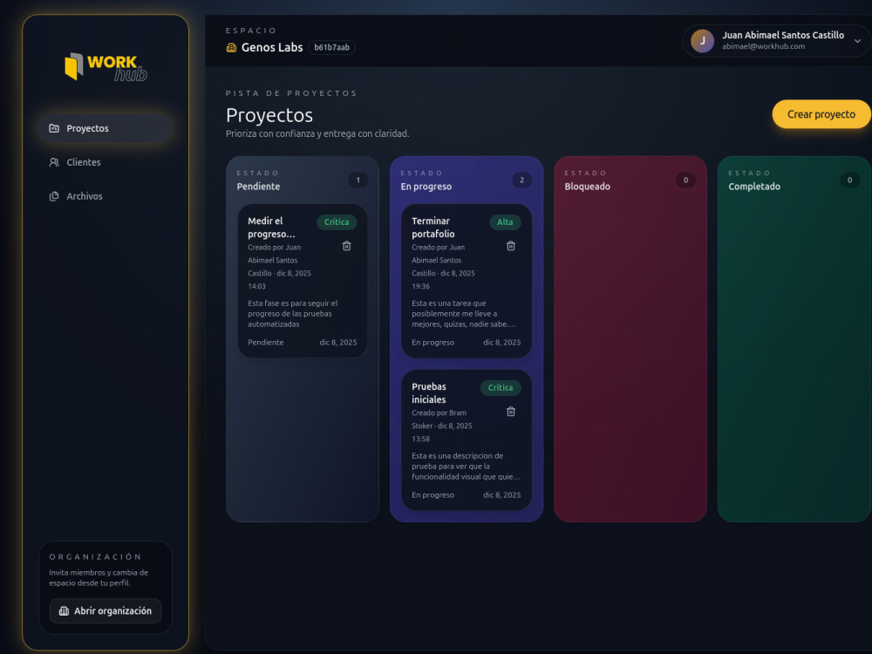Click Abrir organización in the sidebar
872x654 pixels.
click(x=106, y=611)
